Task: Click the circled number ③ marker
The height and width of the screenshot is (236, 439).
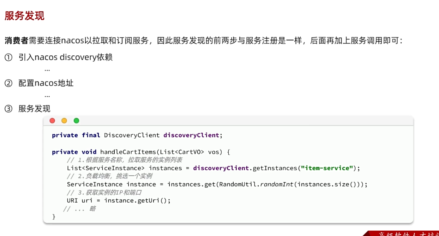Action: [8, 109]
